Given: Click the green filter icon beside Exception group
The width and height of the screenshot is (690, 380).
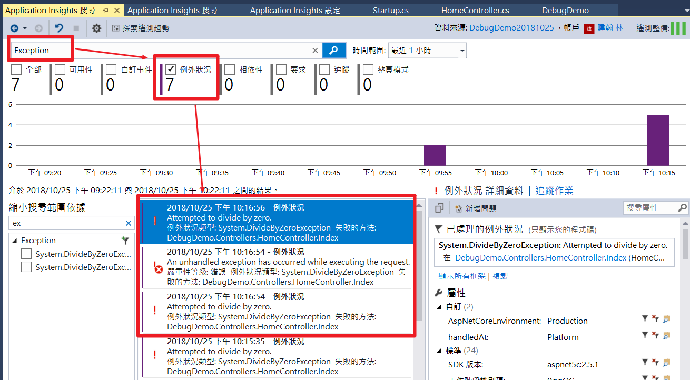Looking at the screenshot, I should pyautogui.click(x=125, y=241).
